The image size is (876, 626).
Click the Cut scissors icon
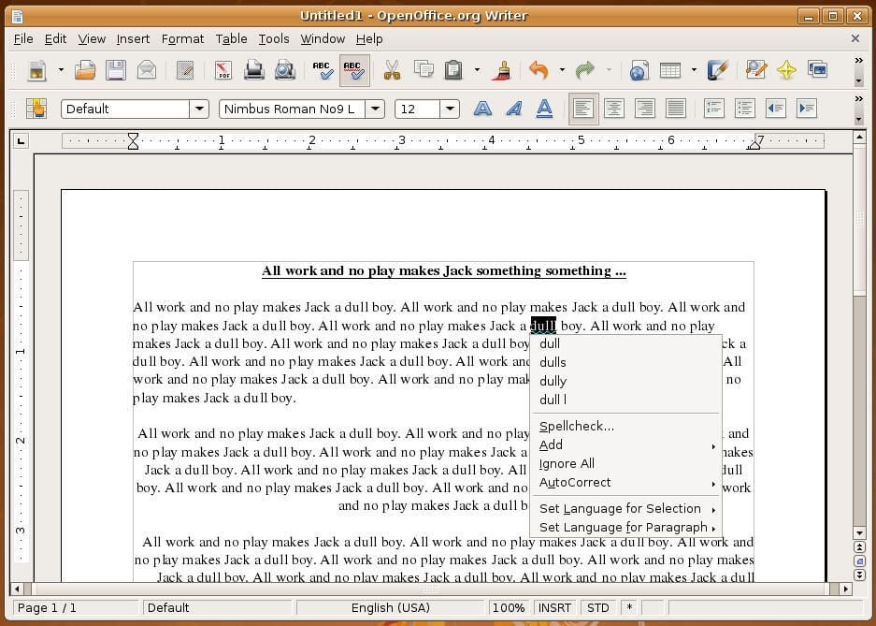[x=392, y=70]
